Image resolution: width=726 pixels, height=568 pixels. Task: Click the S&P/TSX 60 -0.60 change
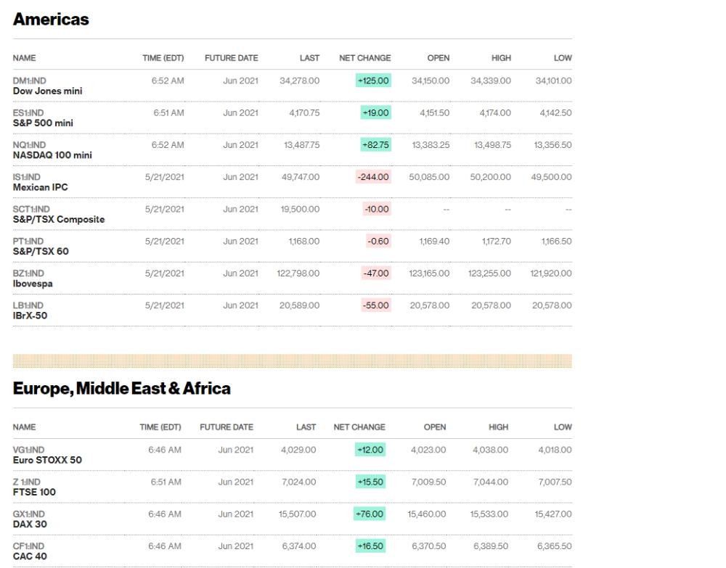coord(378,241)
